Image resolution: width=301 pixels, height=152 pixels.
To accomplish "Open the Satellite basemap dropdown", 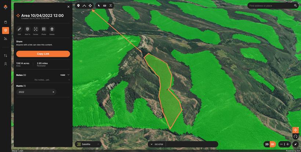I will tap(88, 144).
